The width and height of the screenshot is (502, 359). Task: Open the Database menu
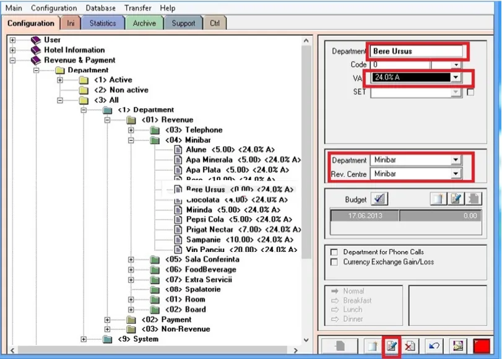click(100, 8)
